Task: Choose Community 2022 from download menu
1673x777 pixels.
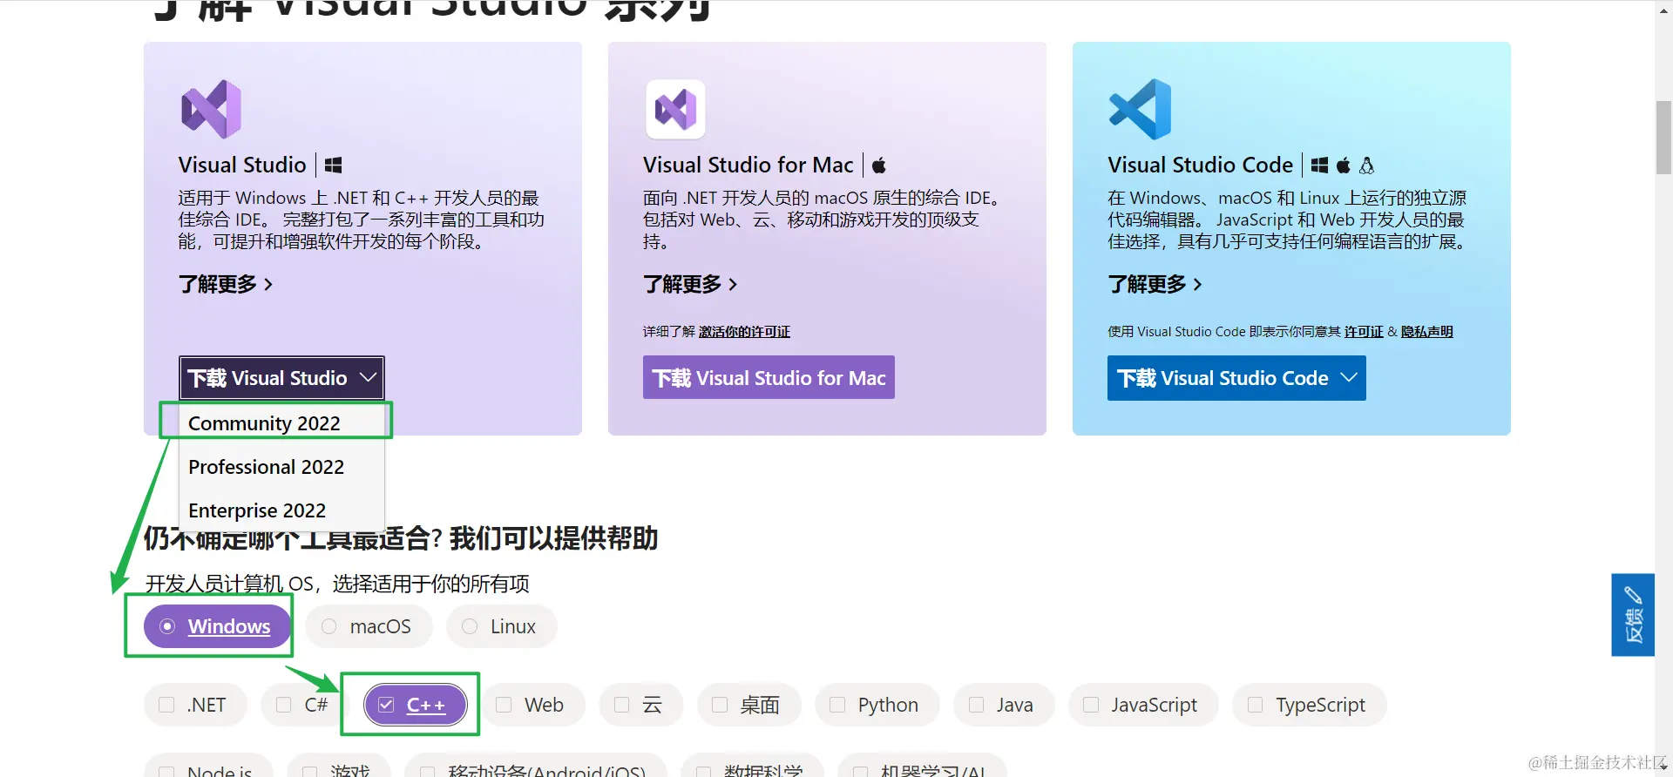Action: tap(281, 422)
